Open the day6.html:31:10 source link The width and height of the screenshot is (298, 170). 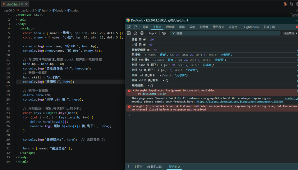[154, 94]
